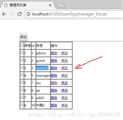Click 修改 link for stu

[x=65, y=83]
